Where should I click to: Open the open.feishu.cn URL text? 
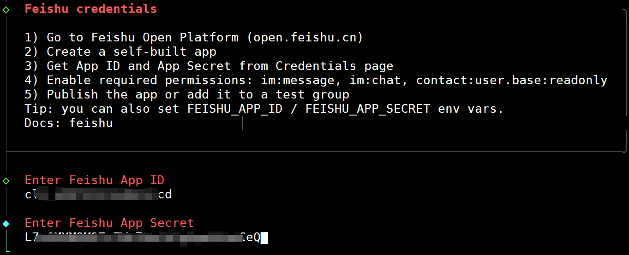(x=305, y=37)
